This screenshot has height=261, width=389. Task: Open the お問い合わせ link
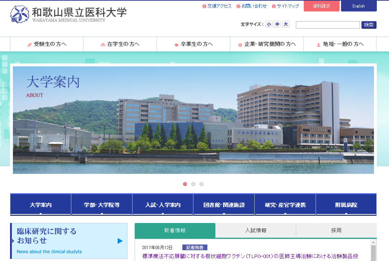[254, 6]
